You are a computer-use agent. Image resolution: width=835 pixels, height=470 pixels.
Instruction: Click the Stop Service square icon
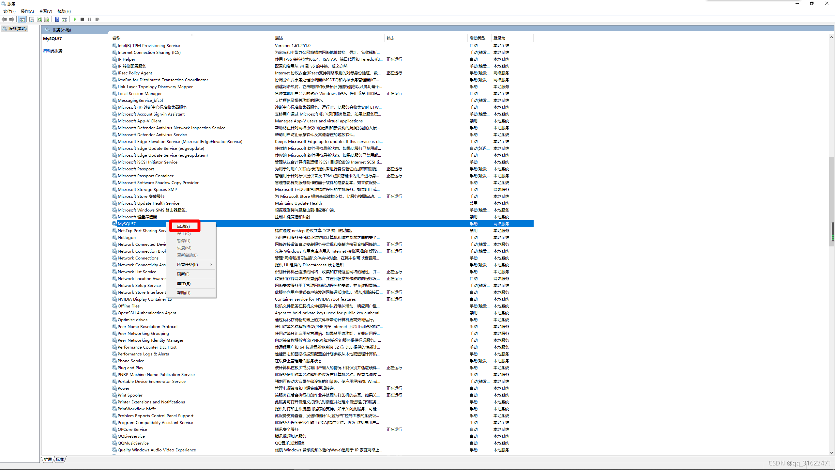click(x=82, y=19)
